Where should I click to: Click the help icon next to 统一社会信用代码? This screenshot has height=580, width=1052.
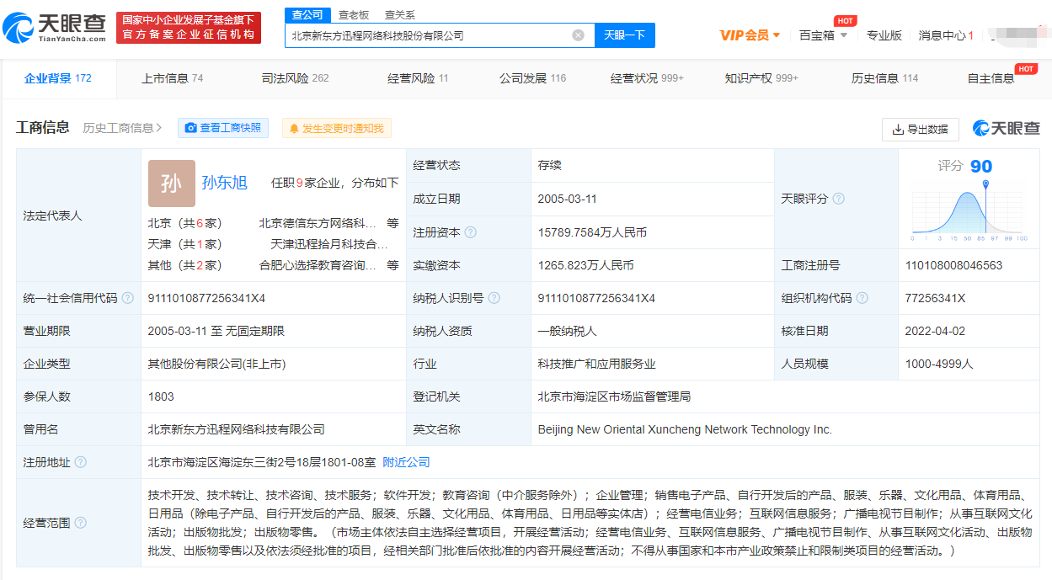128,298
